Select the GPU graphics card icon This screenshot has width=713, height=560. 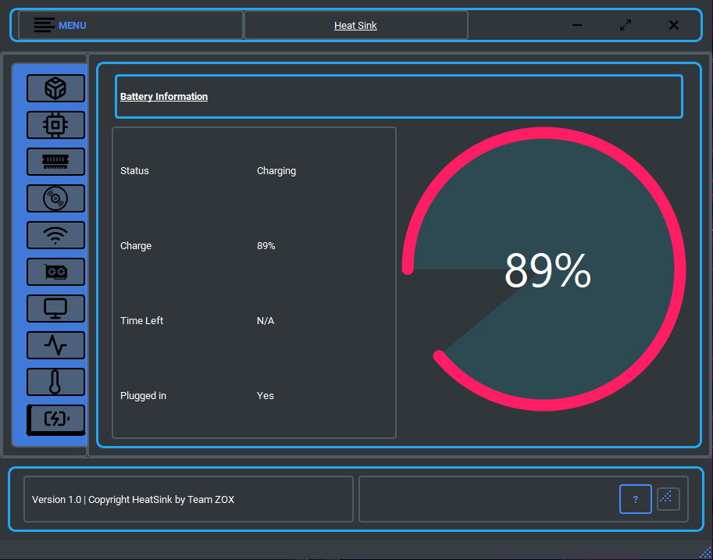click(55, 272)
